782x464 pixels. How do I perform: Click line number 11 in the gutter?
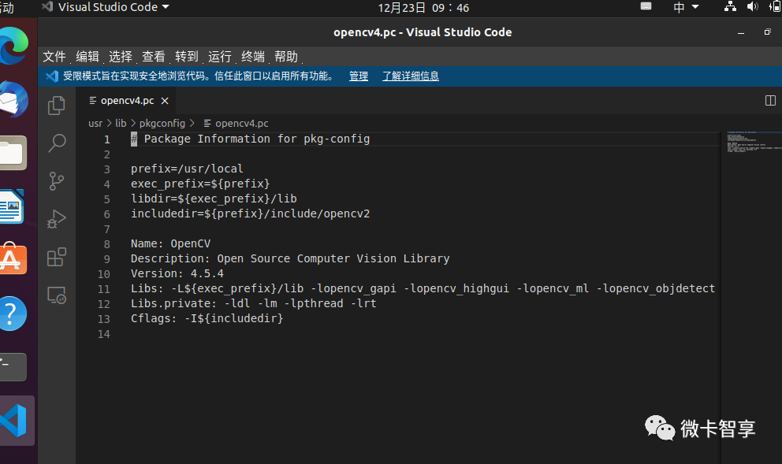104,289
